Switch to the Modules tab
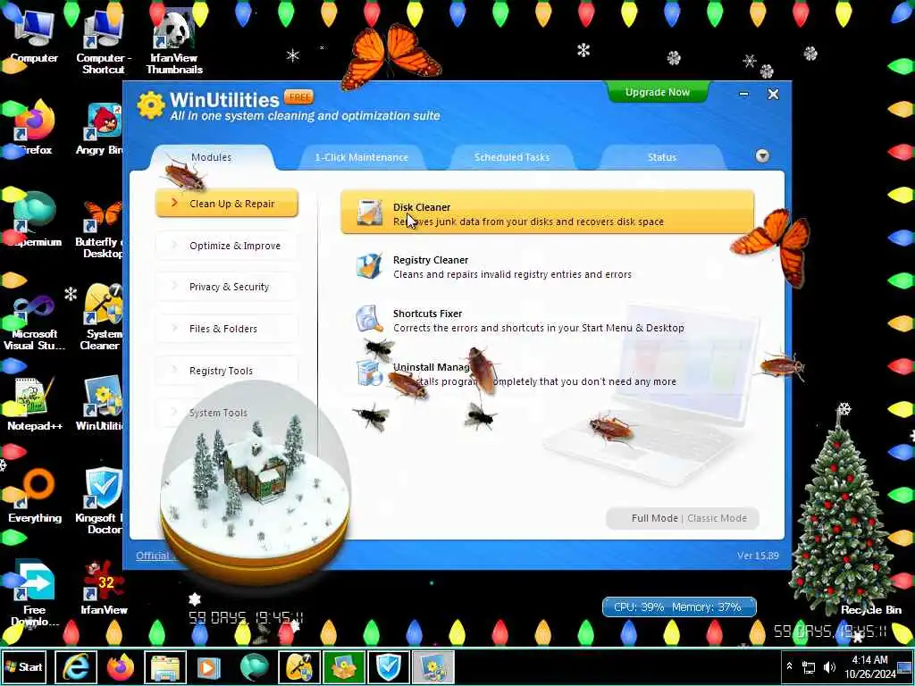 tap(211, 157)
